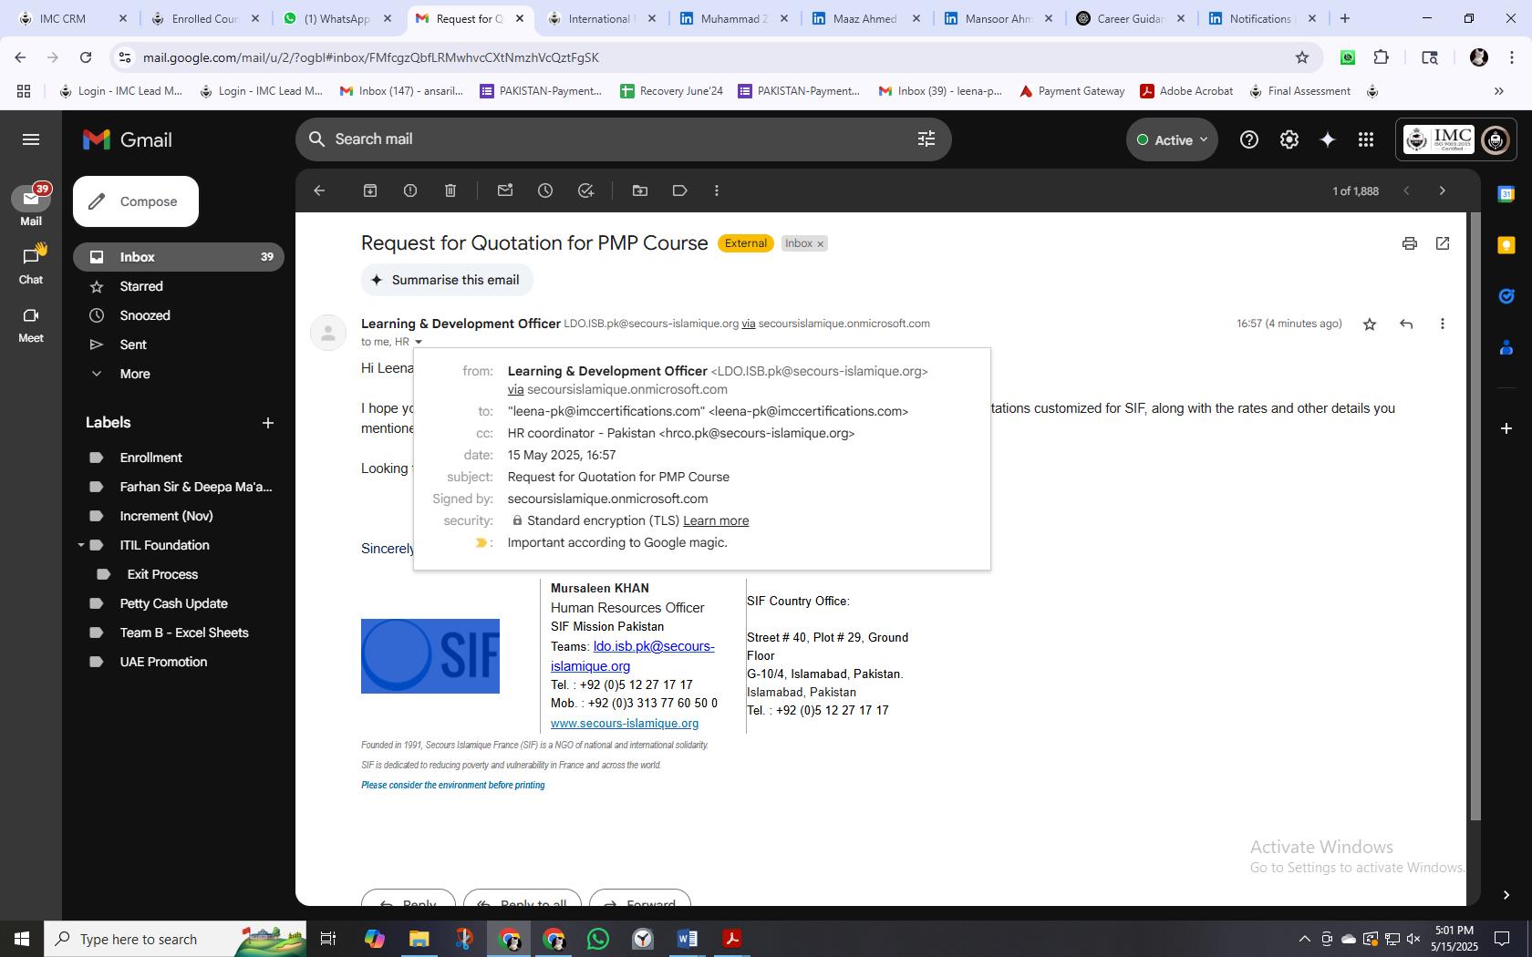Print the whole email conversation
Viewport: 1532px width, 957px height.
(x=1410, y=243)
